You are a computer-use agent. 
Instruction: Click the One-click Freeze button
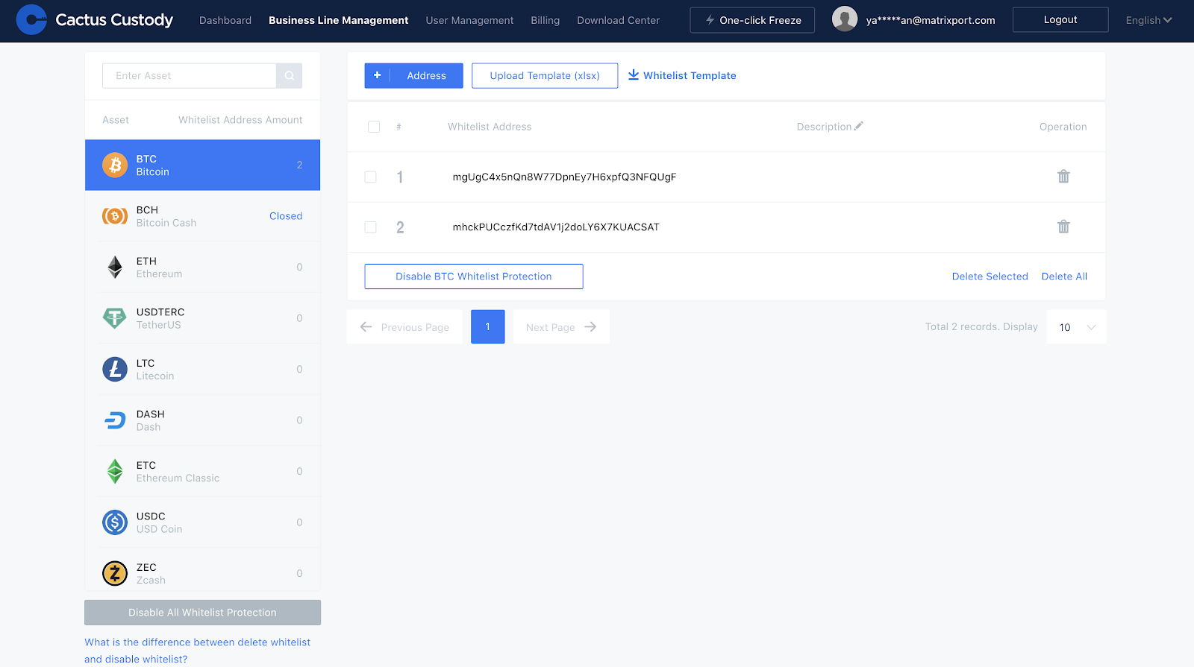(x=752, y=20)
